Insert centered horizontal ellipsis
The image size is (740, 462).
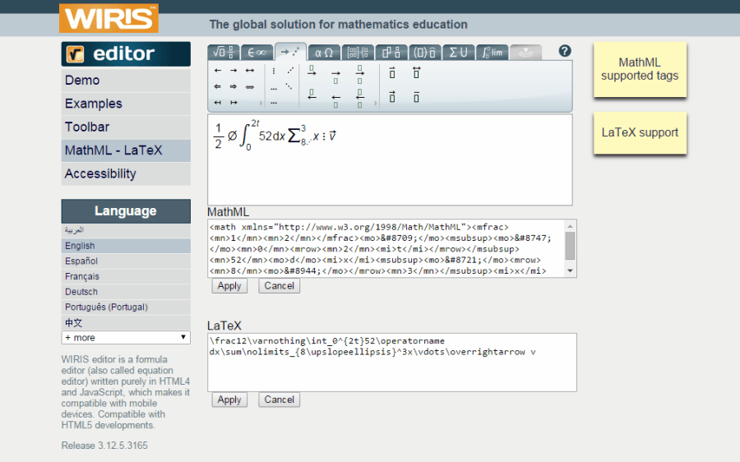click(x=274, y=103)
